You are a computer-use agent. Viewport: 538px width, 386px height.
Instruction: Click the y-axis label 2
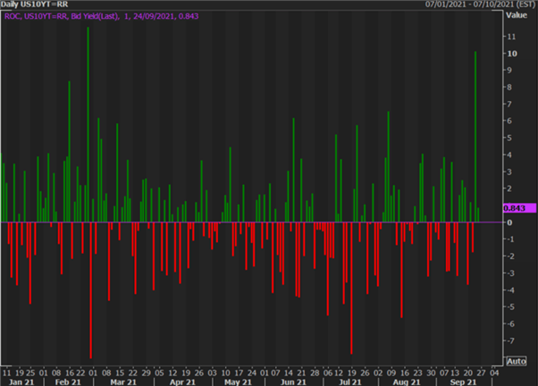(x=509, y=189)
